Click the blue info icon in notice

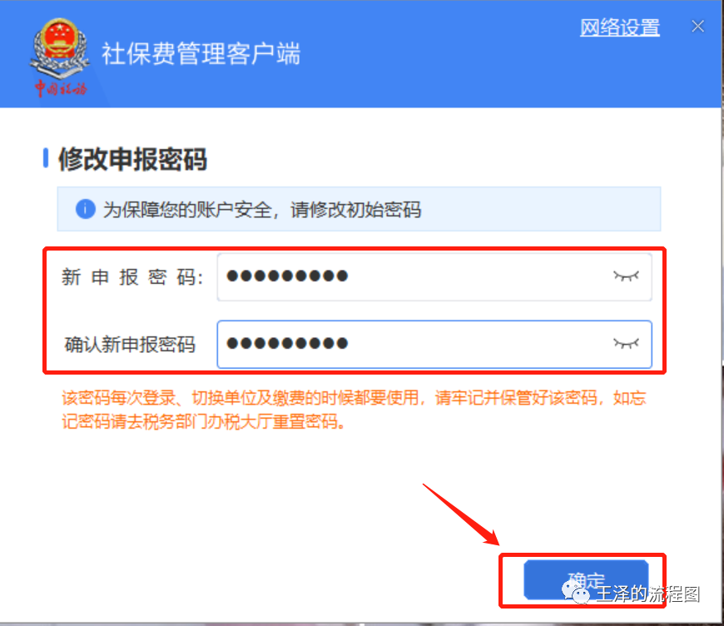[x=86, y=209]
